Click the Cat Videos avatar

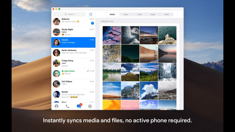(x=56, y=84)
